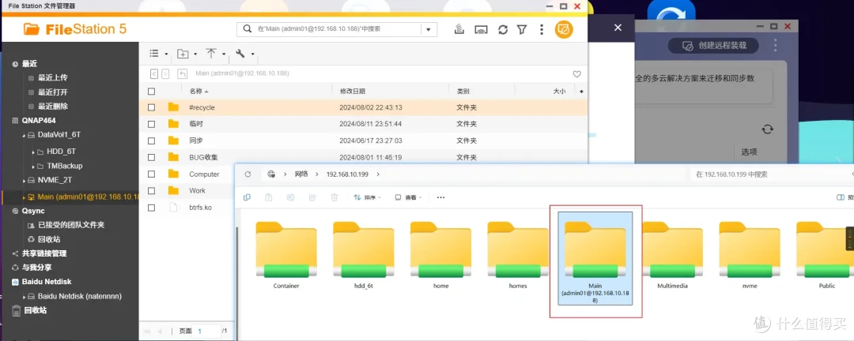The width and height of the screenshot is (854, 341).
Task: Tick the select-all checkbox in the header row
Action: 151,92
